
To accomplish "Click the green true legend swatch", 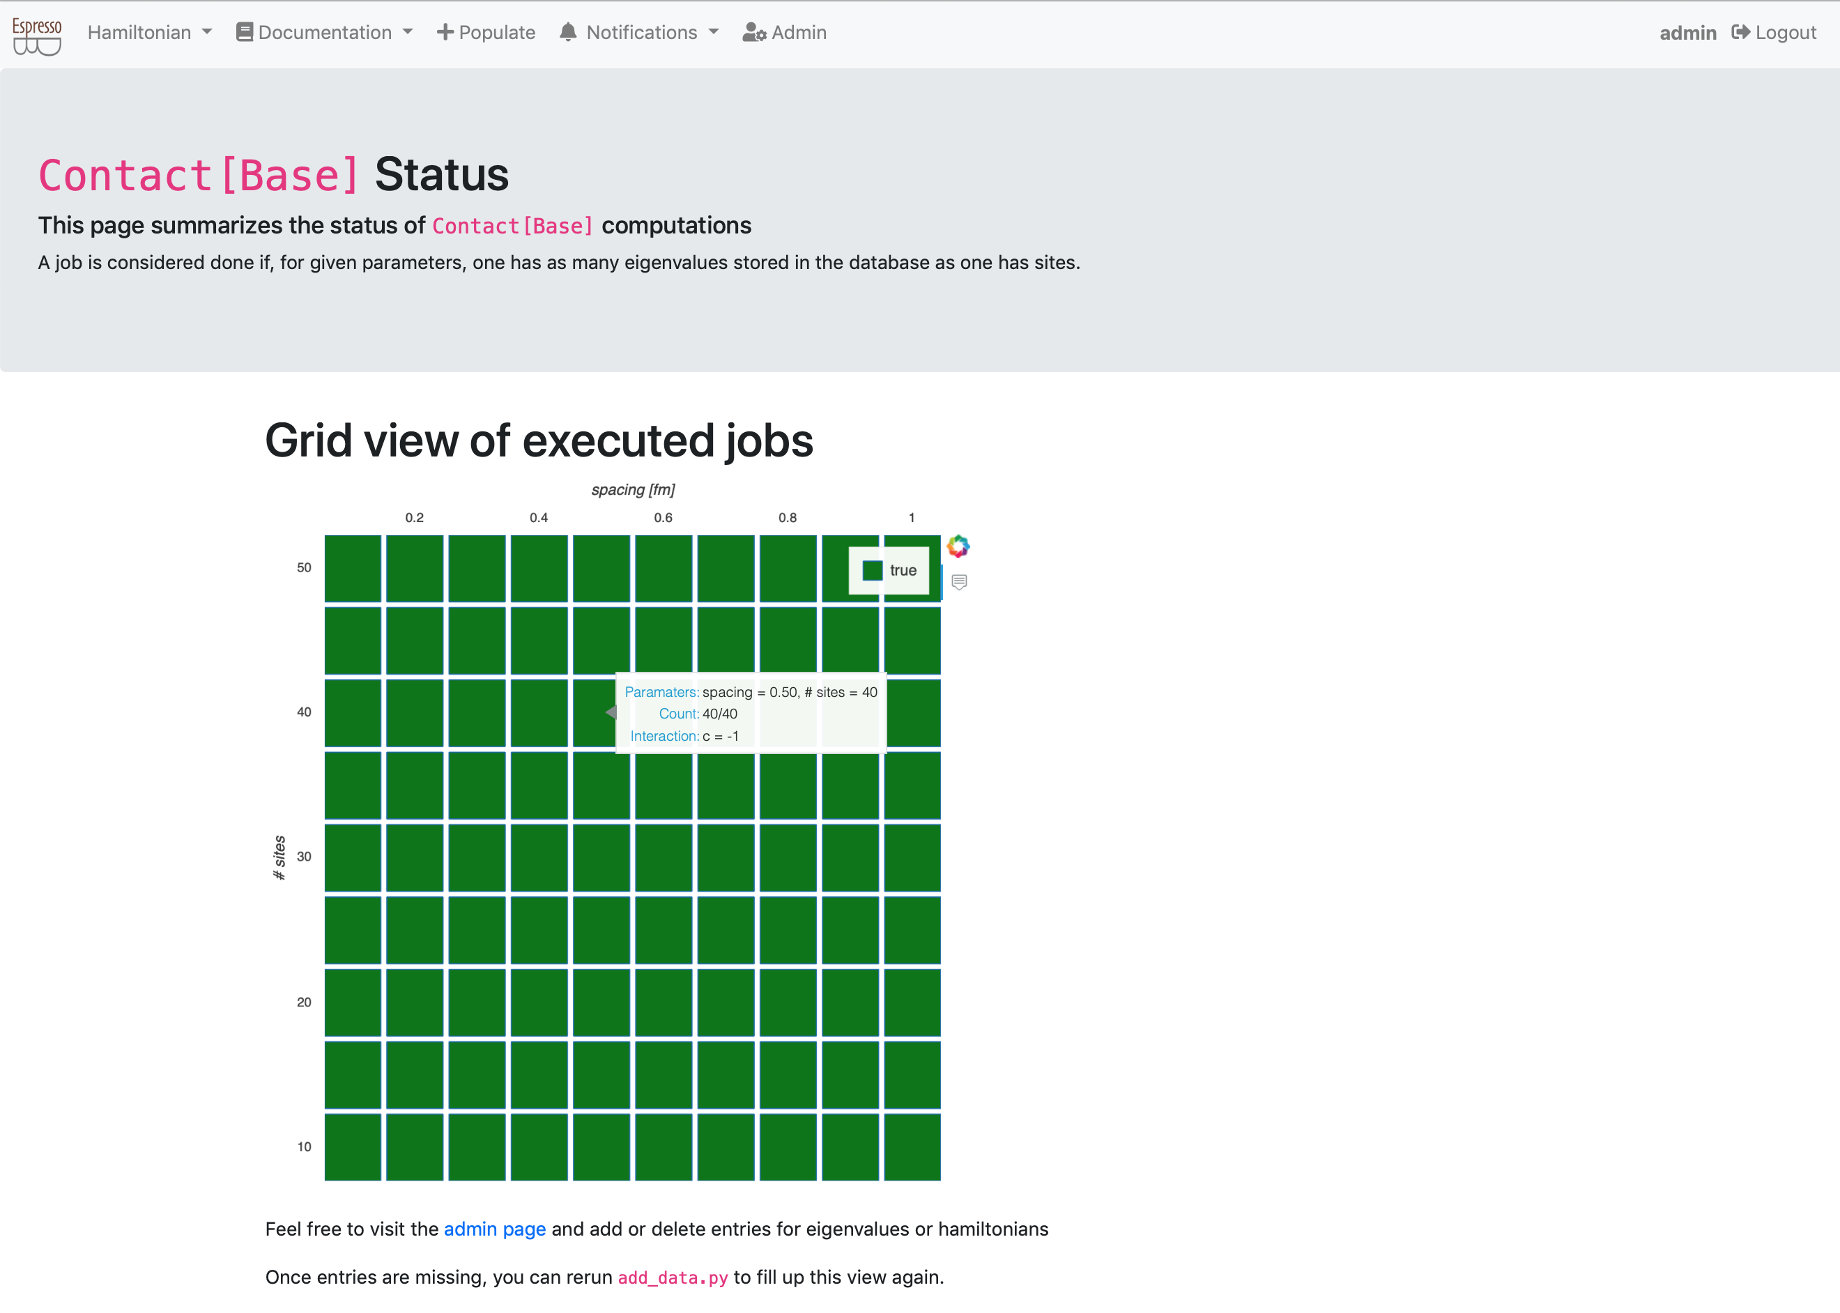I will coord(873,570).
